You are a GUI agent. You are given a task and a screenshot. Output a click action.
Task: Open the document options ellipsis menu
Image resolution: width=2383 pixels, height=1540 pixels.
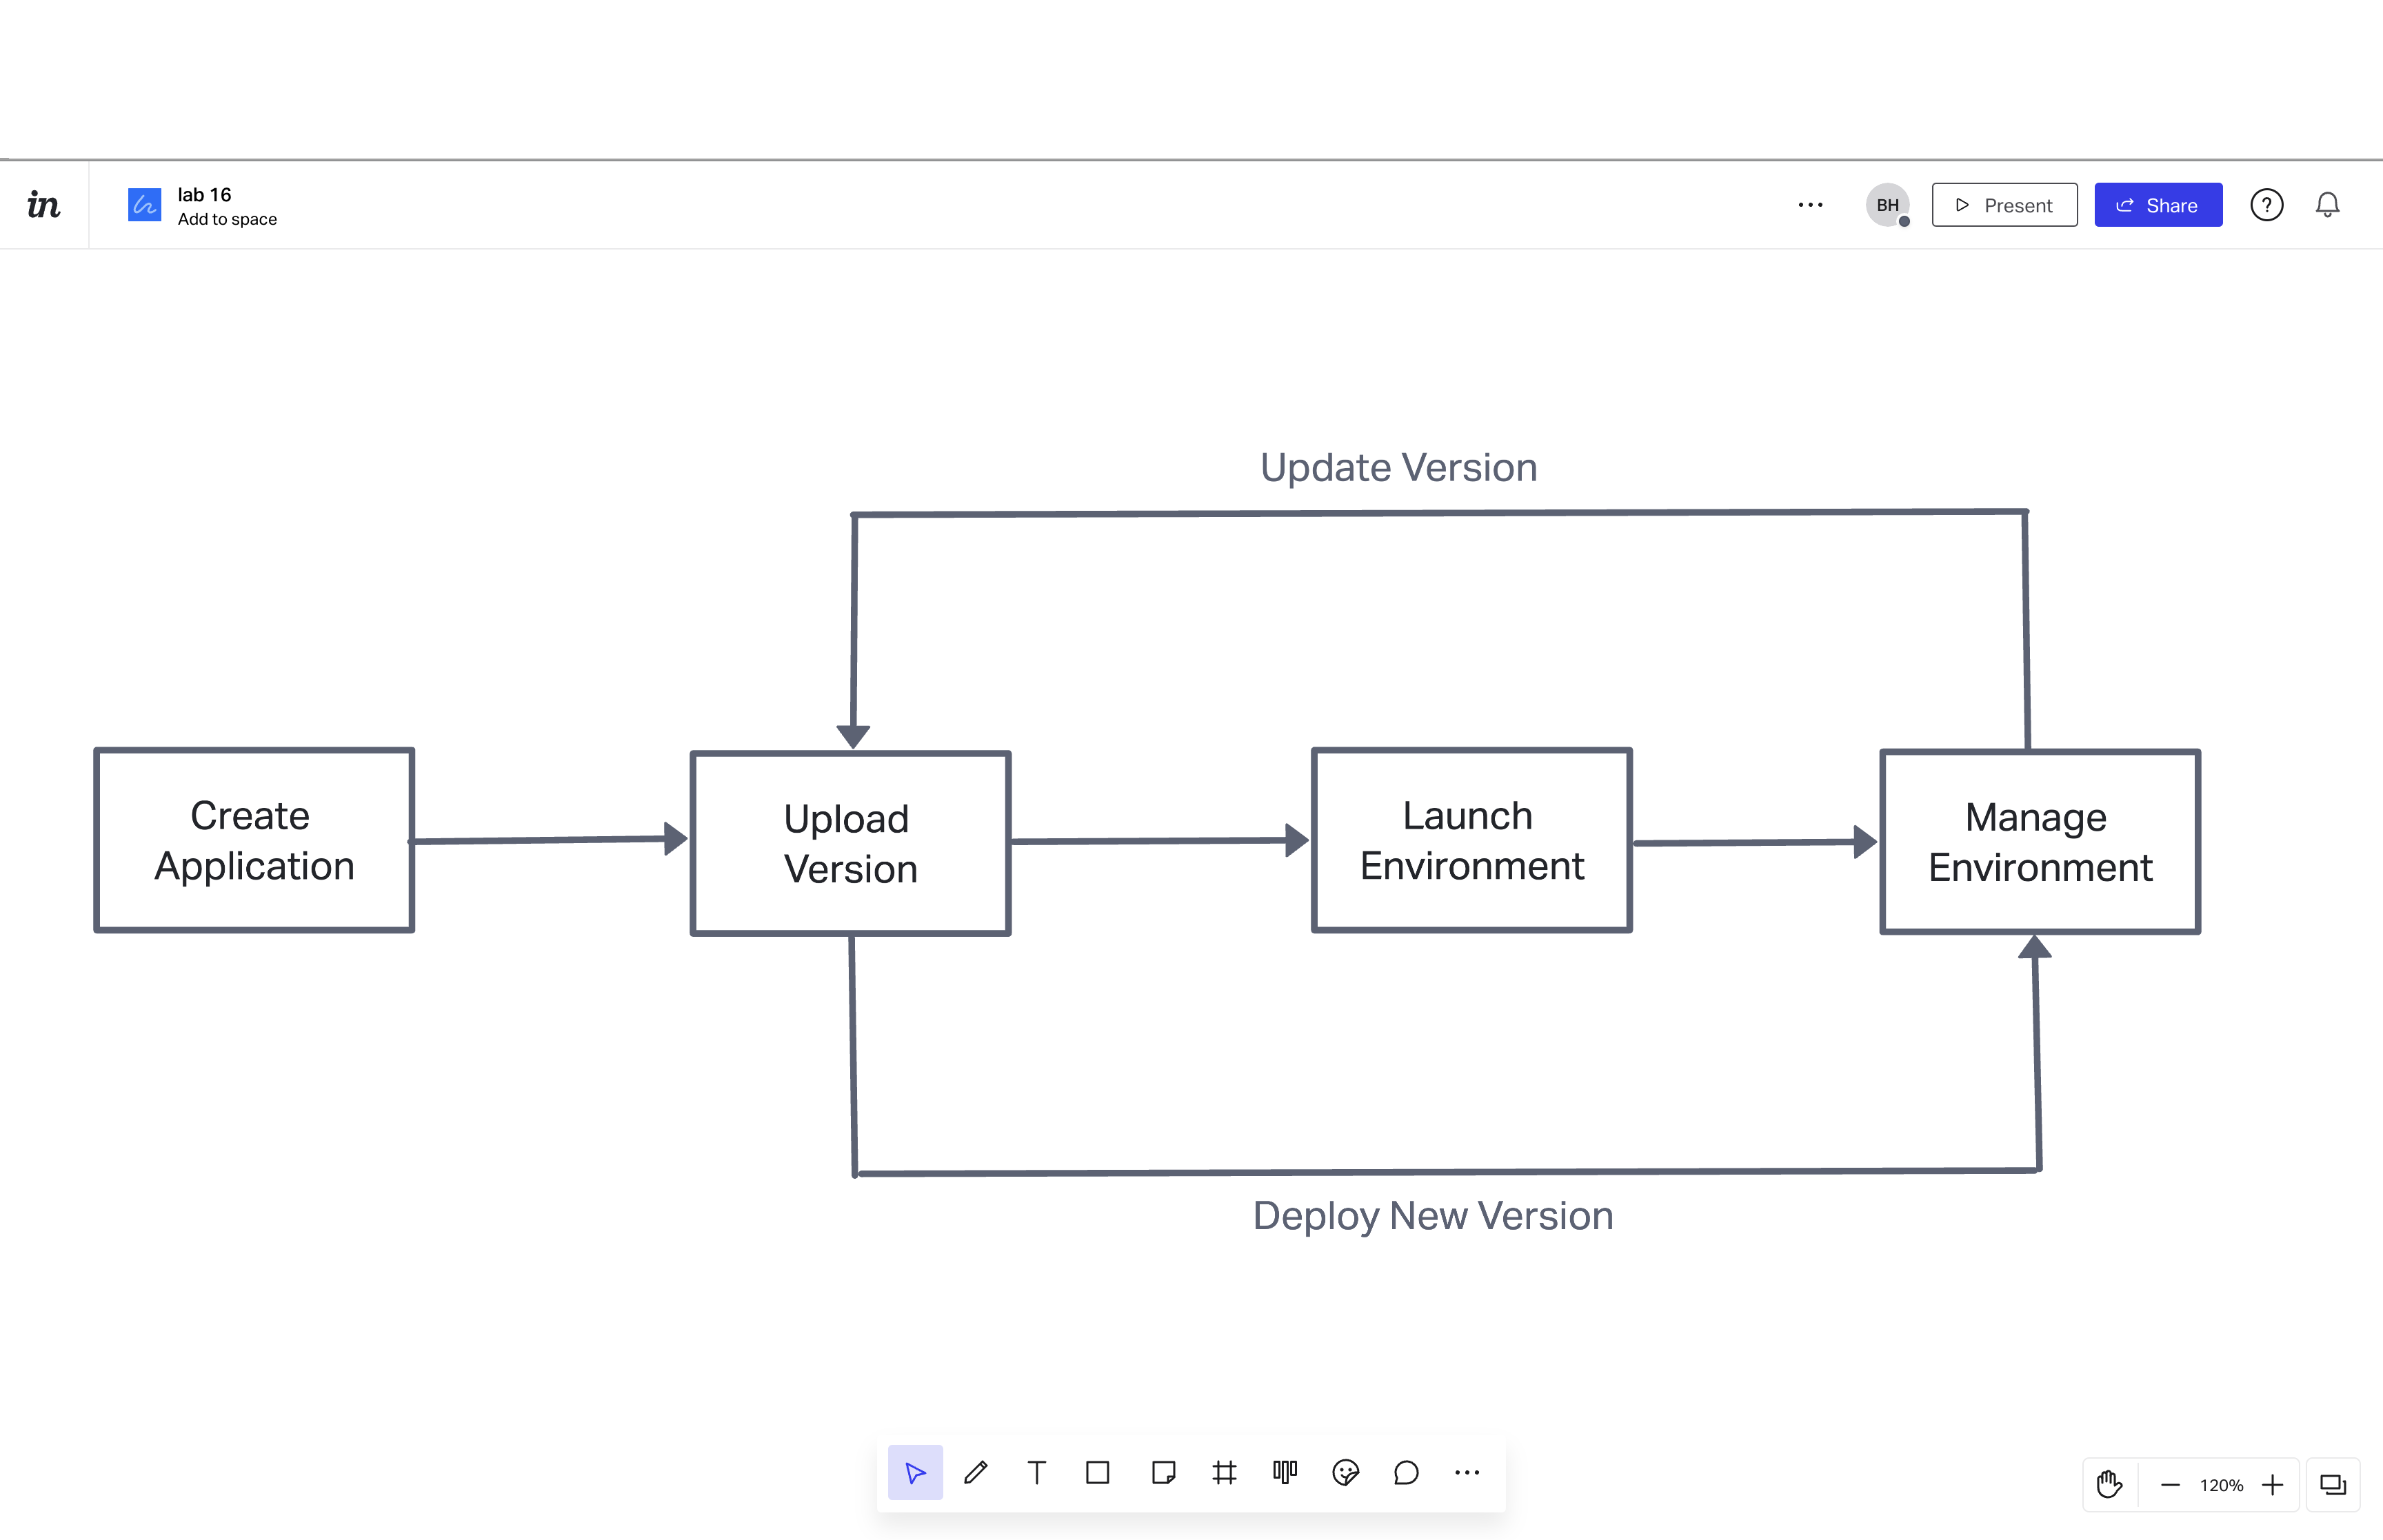[1810, 205]
